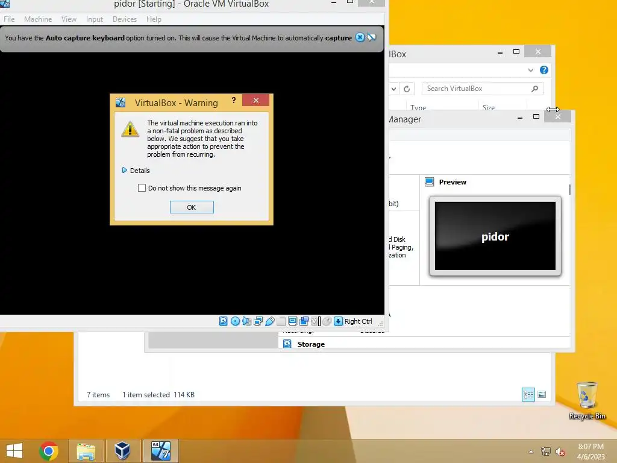Click the Search VirtualBox field
617x463 pixels.
(483, 89)
